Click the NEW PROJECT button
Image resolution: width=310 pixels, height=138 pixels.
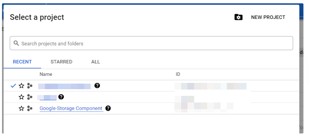268,17
